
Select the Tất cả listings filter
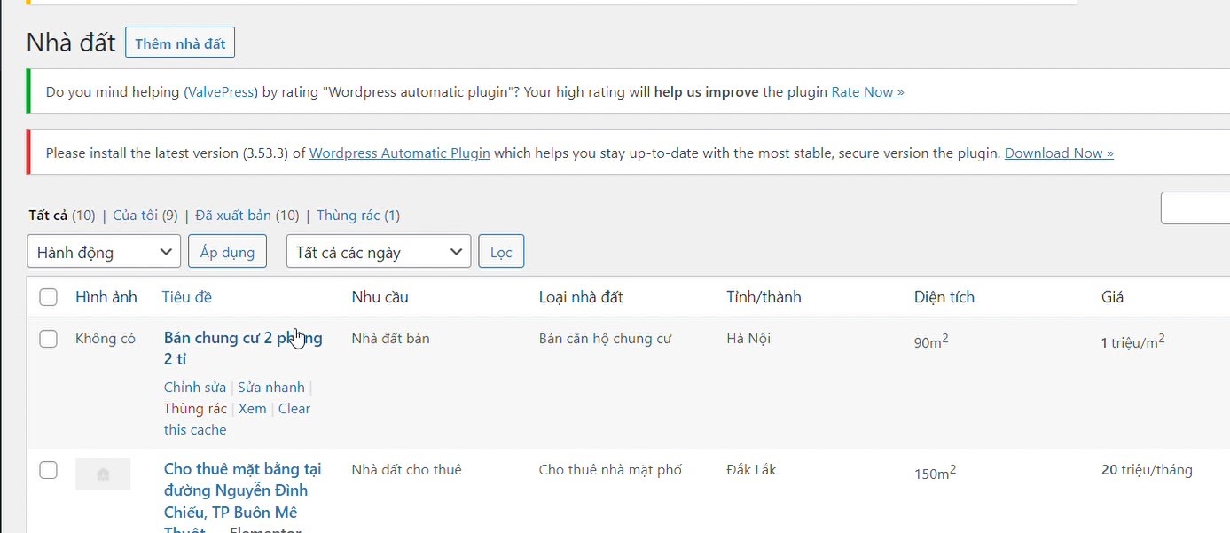click(49, 216)
